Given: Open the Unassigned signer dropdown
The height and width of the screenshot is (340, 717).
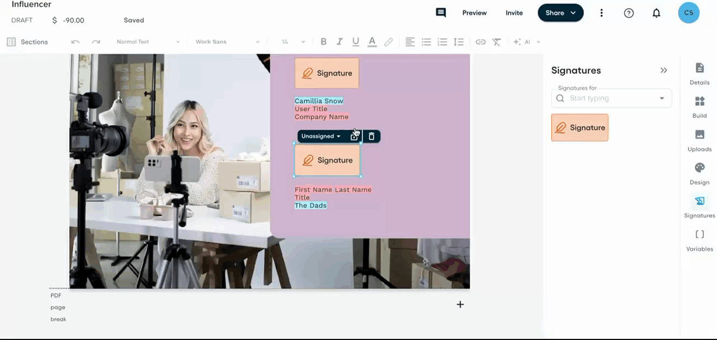Looking at the screenshot, I should pos(321,136).
